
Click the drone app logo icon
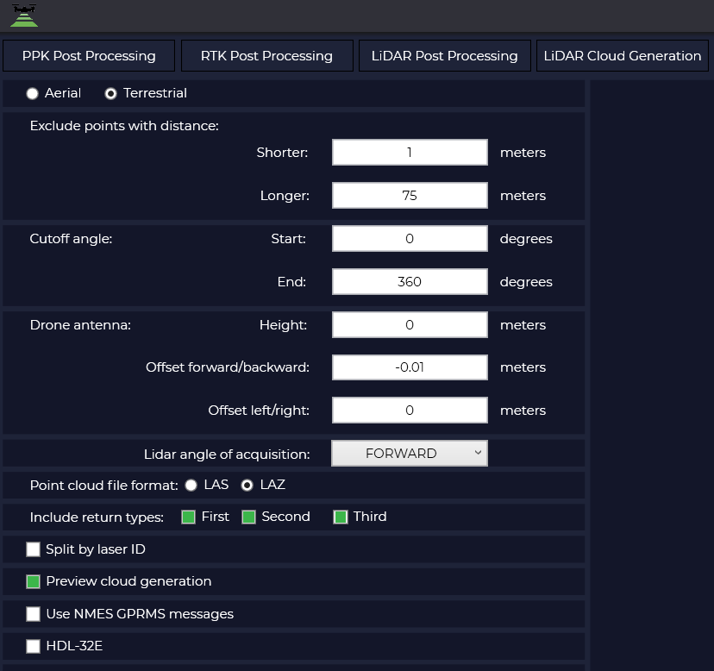pyautogui.click(x=24, y=16)
